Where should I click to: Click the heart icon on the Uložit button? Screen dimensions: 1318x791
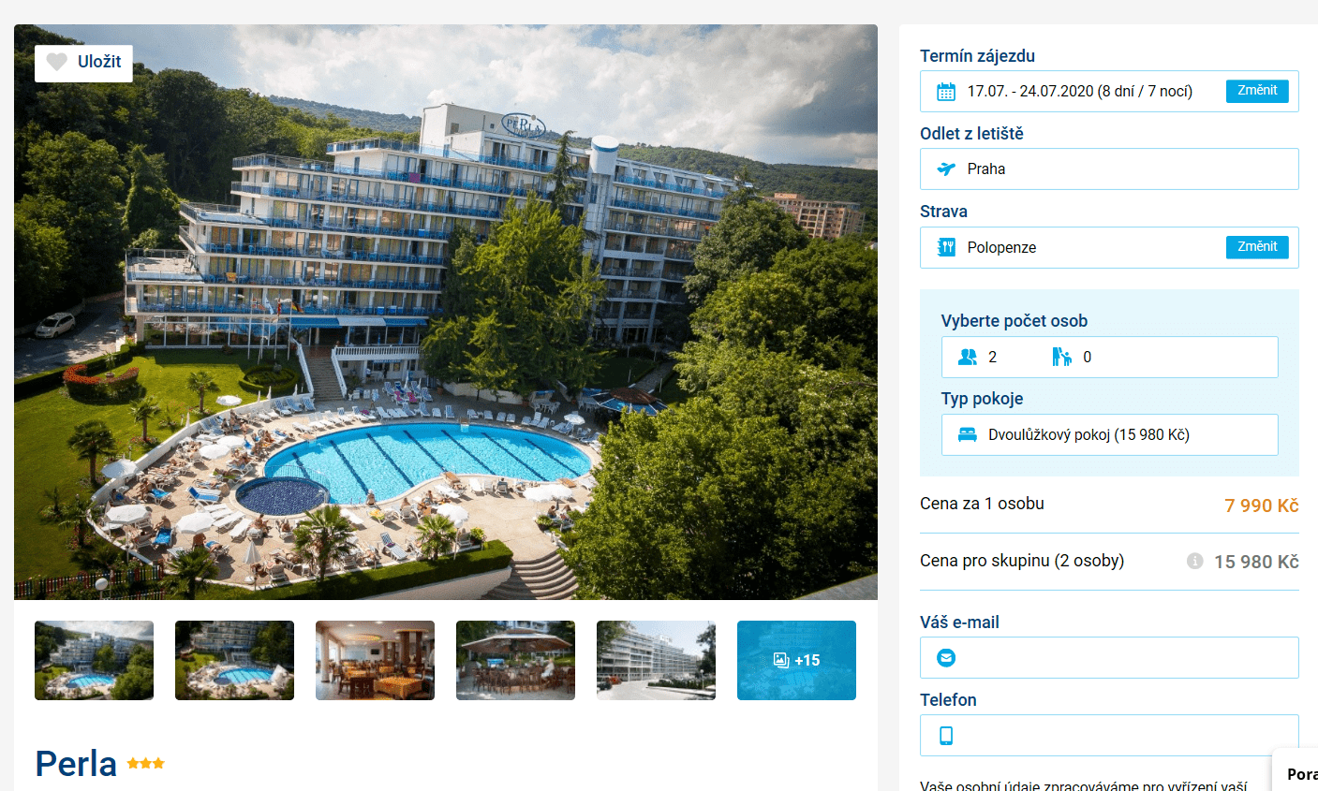coord(57,62)
